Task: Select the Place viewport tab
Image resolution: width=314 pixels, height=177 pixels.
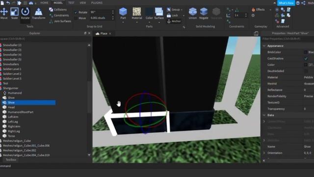Action: (x=104, y=33)
